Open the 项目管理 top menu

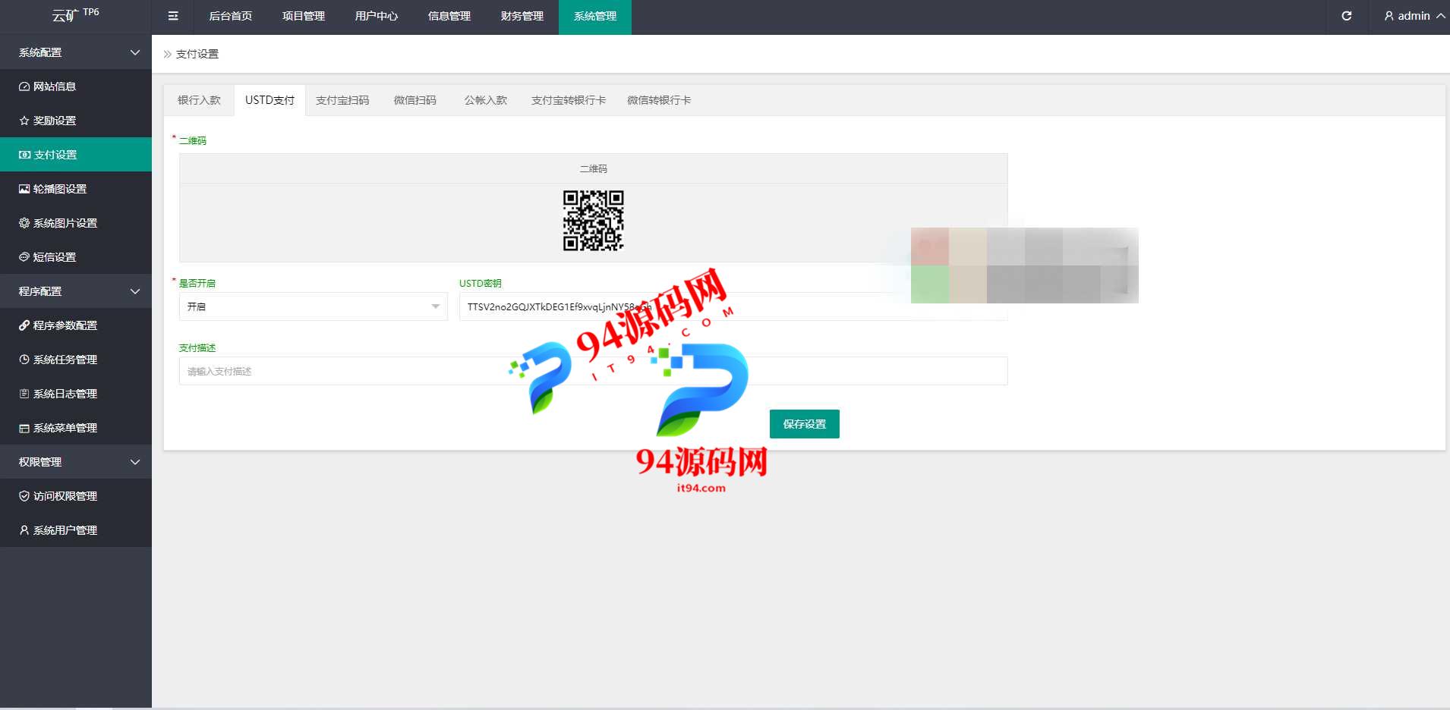304,16
